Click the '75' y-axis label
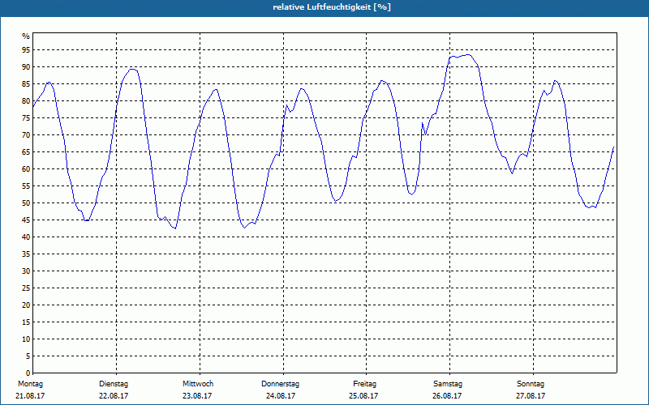 pyautogui.click(x=26, y=117)
